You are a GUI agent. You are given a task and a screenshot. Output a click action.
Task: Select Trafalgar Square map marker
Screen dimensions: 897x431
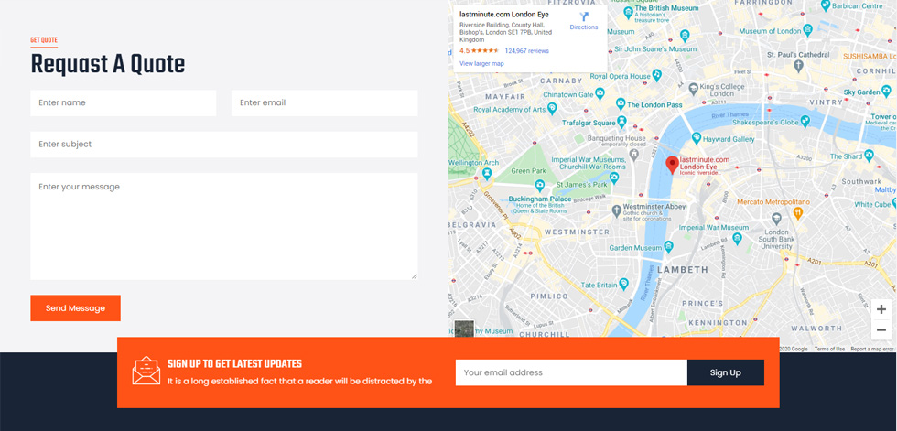coord(621,123)
